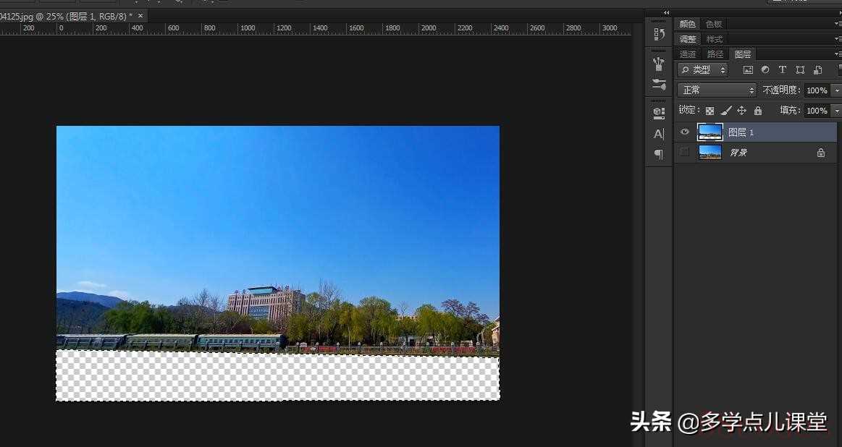Open the Paragraph panel icon
This screenshot has height=447, width=842.
[659, 154]
